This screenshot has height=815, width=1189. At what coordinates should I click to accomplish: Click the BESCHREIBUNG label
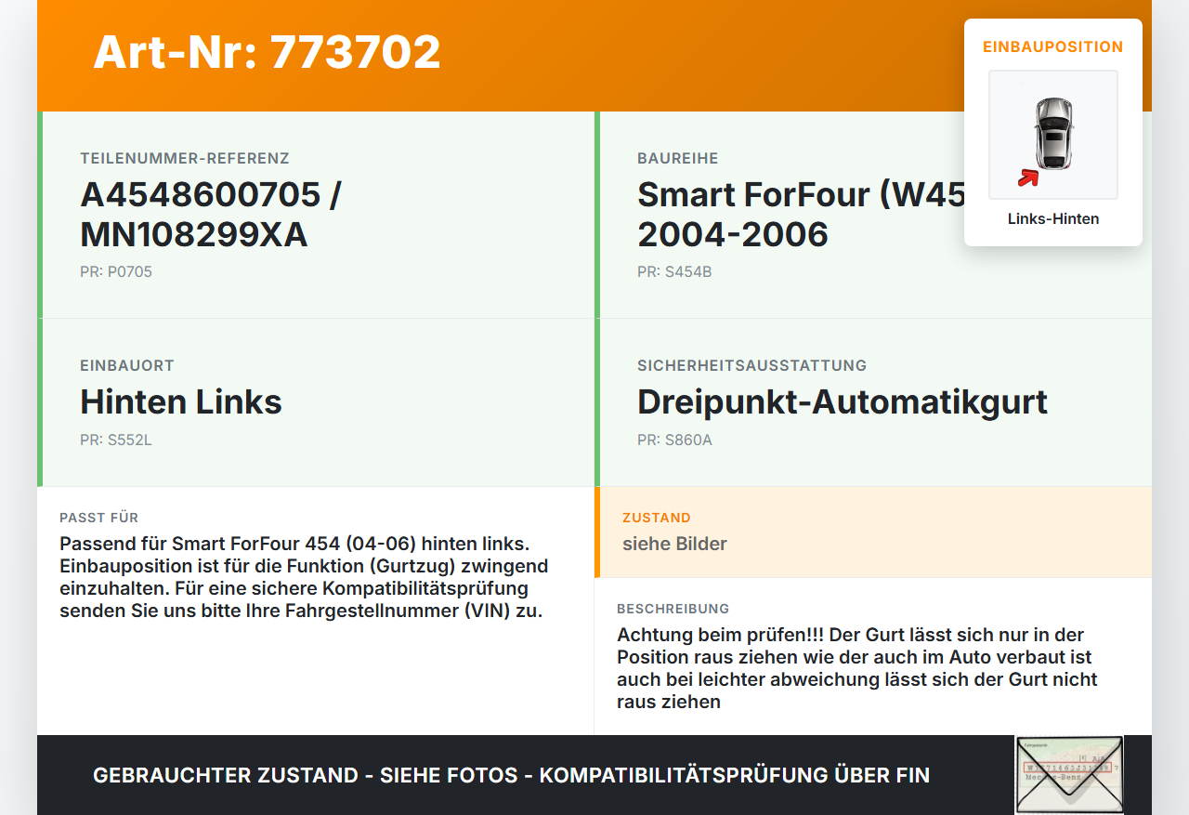point(673,609)
